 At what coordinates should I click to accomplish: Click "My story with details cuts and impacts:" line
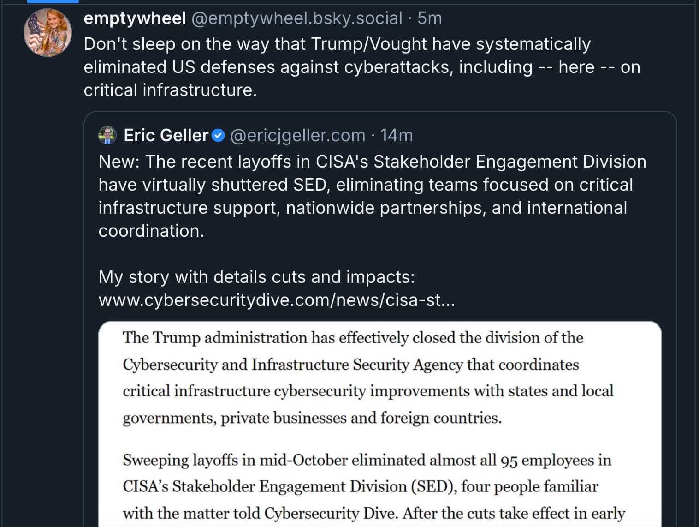pyautogui.click(x=256, y=277)
